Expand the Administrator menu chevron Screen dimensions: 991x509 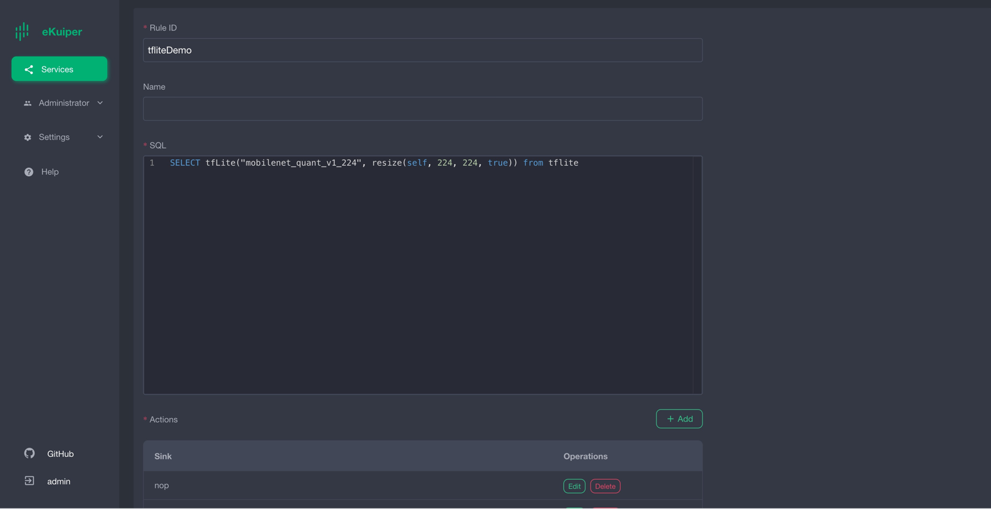(100, 103)
